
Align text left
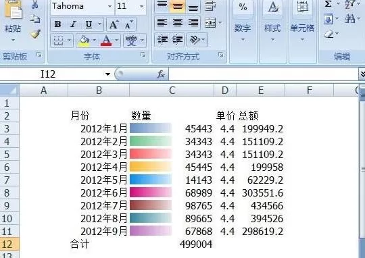coord(162,23)
